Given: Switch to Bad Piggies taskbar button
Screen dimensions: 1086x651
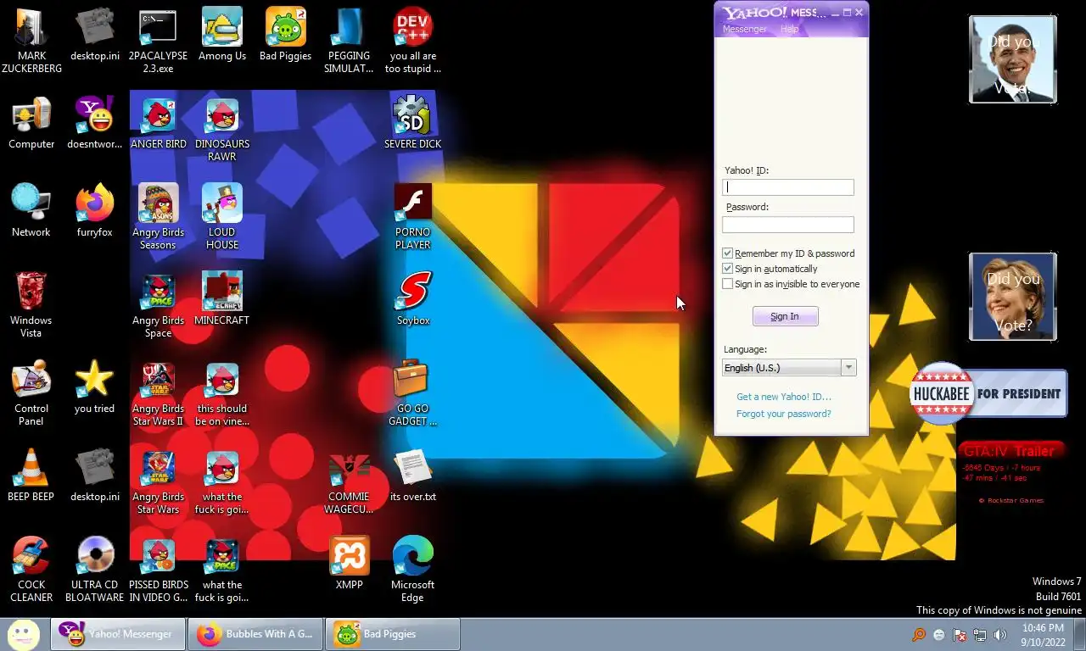Looking at the screenshot, I should [393, 634].
